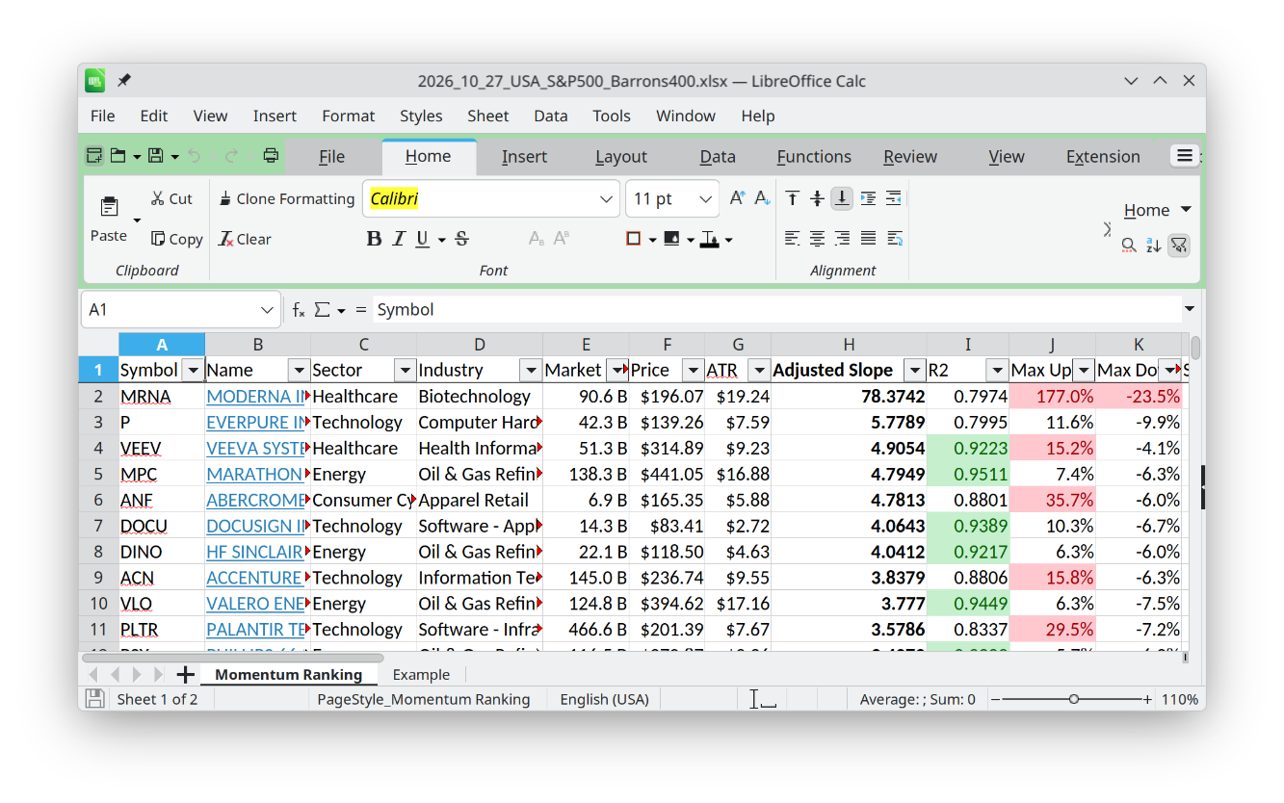This screenshot has width=1284, height=803.
Task: Click the Sort icon in ribbon
Action: 1153,246
